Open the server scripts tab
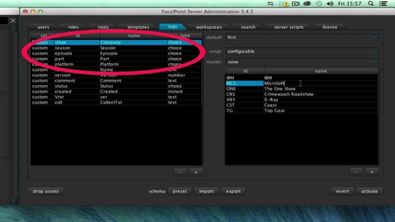The height and width of the screenshot is (222, 395). 289,27
